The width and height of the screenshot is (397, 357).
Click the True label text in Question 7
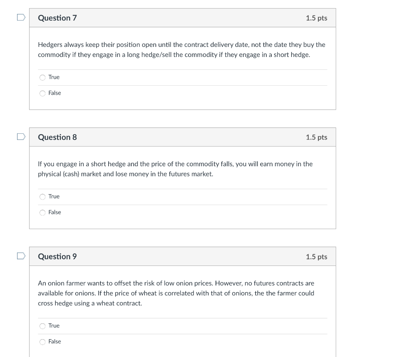tap(54, 77)
